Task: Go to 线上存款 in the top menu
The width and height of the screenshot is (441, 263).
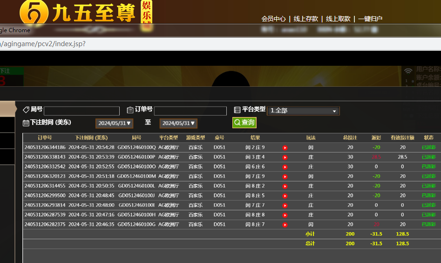Action: pyautogui.click(x=305, y=19)
